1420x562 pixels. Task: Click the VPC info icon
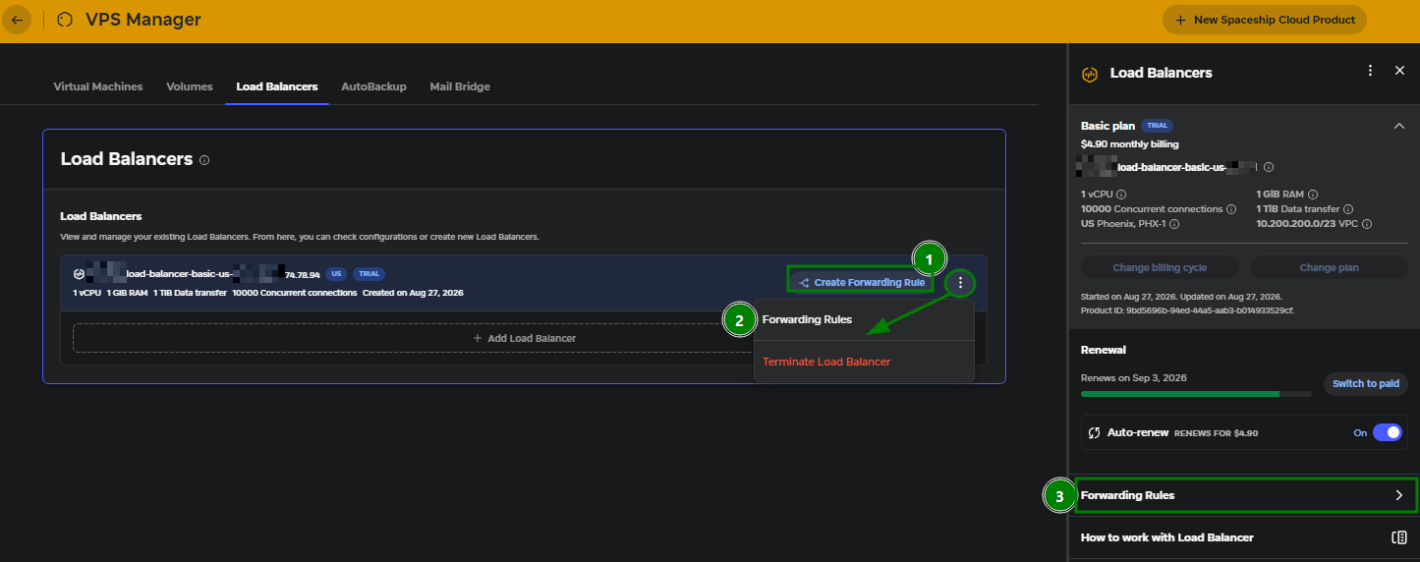click(1367, 224)
